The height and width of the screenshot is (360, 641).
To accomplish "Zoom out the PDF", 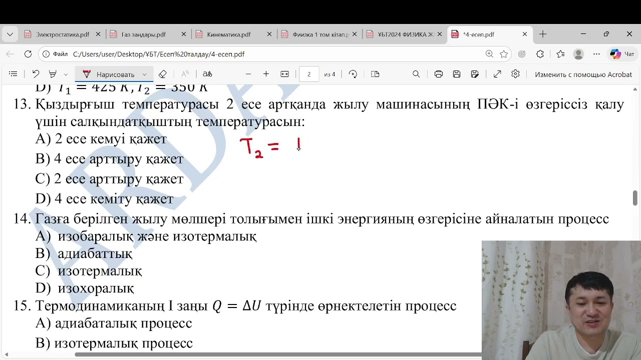I will pos(248,74).
